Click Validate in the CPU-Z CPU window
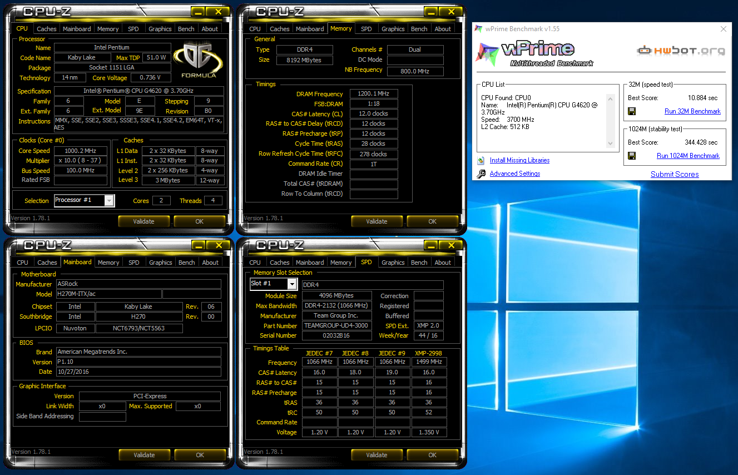 (x=144, y=221)
